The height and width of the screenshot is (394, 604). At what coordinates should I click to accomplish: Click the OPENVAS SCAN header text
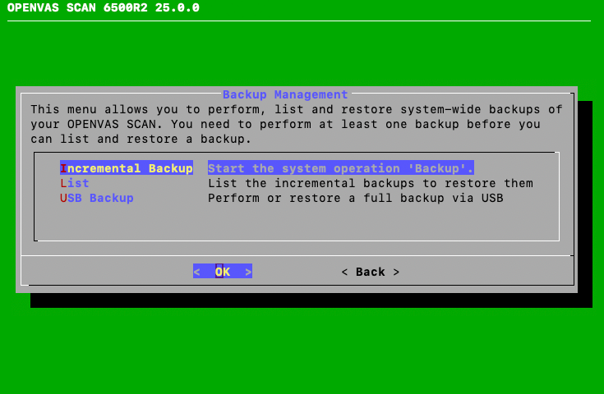pyautogui.click(x=104, y=8)
